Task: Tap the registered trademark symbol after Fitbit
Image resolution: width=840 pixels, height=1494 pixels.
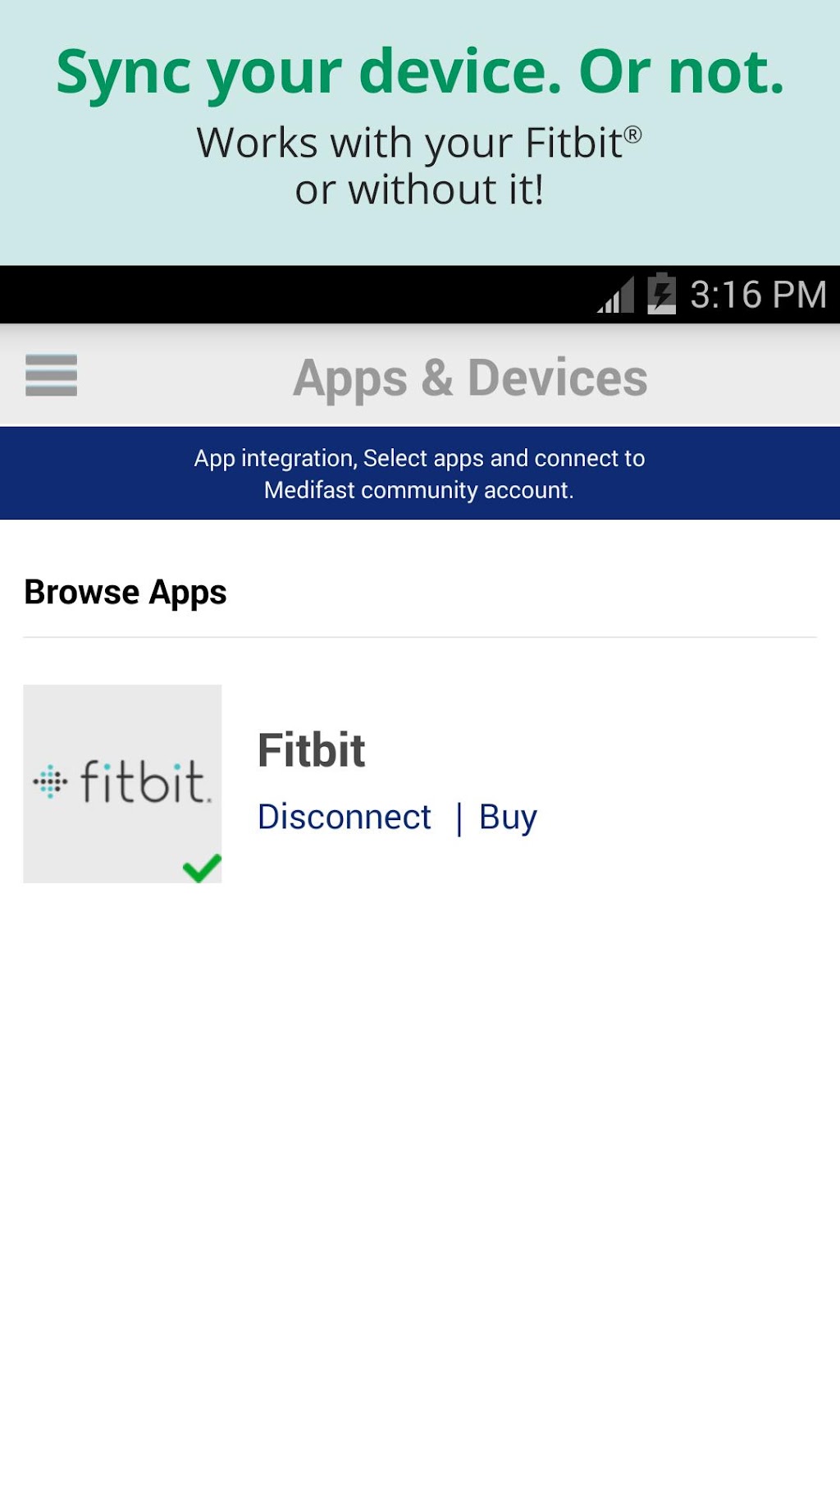Action: (632, 135)
